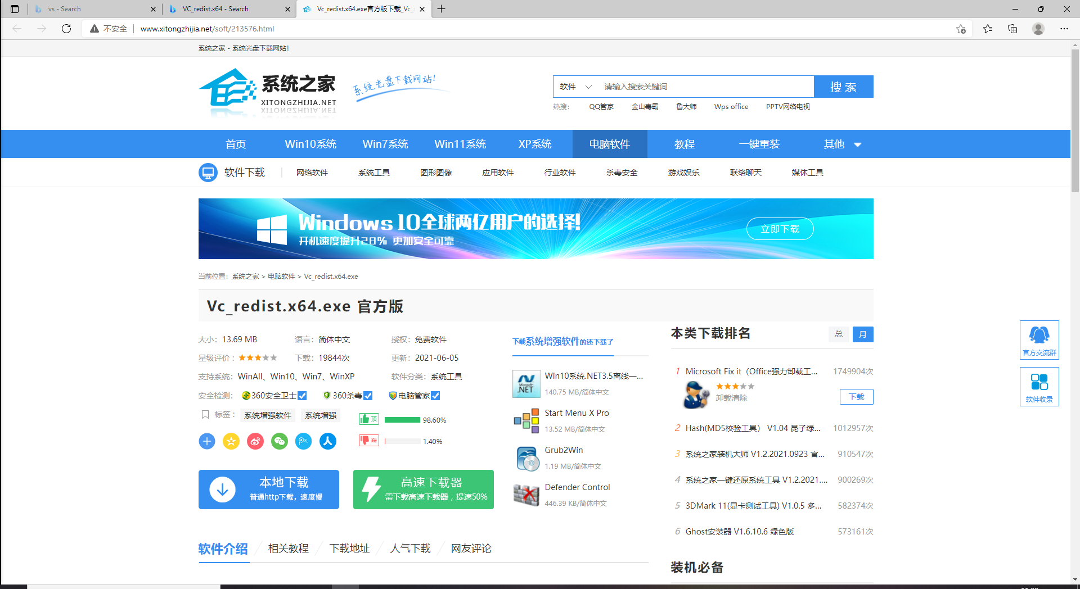This screenshot has width=1080, height=589.
Task: Toggle the 360安全卫士 checkbox
Action: [302, 396]
